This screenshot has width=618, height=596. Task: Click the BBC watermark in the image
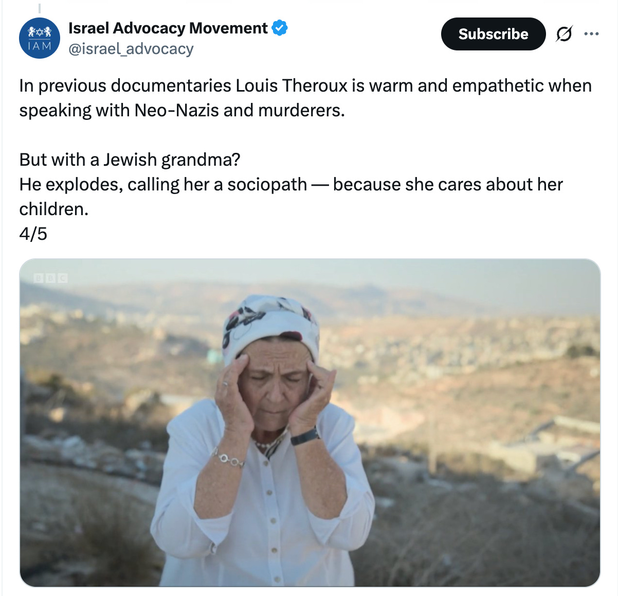50,278
